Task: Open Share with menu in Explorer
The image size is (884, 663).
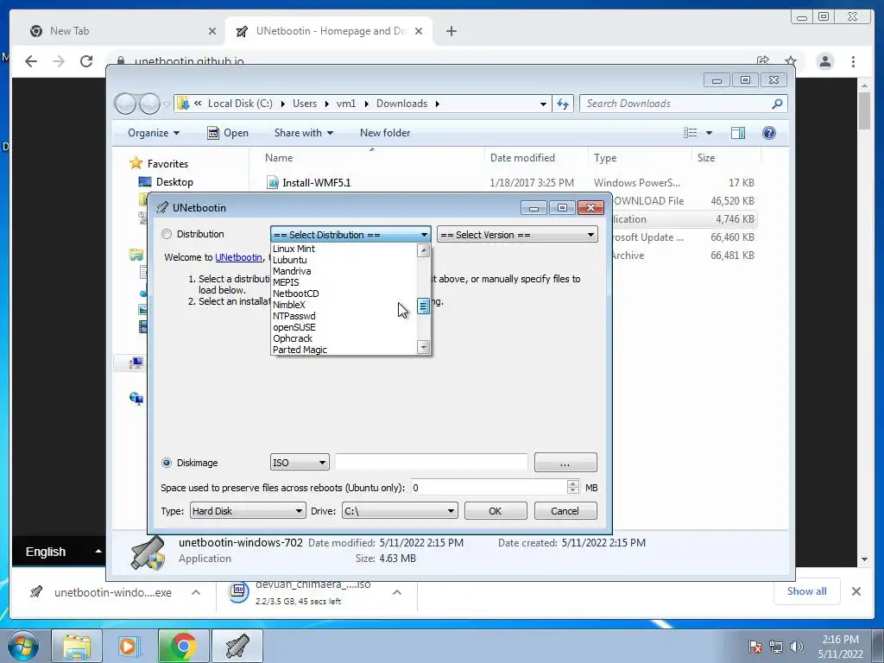Action: (303, 133)
